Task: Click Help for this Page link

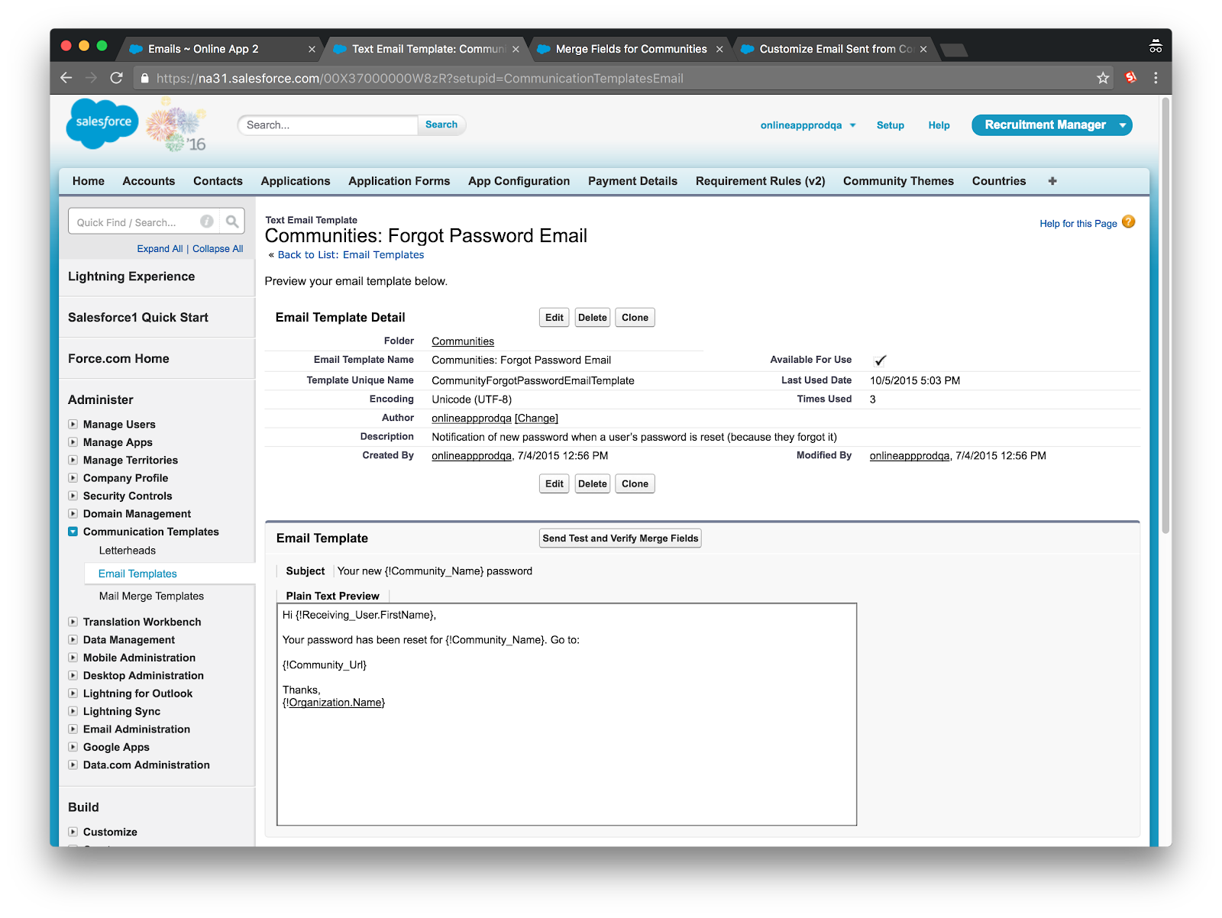Action: 1078,224
